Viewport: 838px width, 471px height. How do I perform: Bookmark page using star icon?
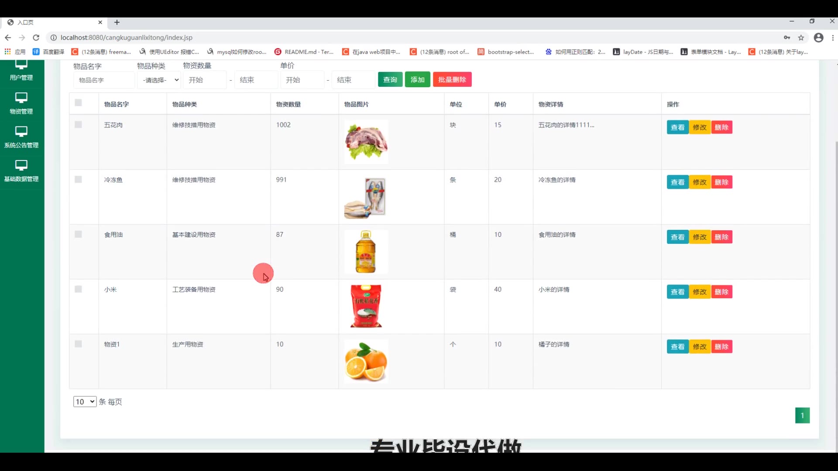801,38
